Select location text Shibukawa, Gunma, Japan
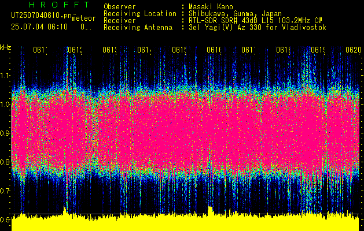 click(x=235, y=14)
